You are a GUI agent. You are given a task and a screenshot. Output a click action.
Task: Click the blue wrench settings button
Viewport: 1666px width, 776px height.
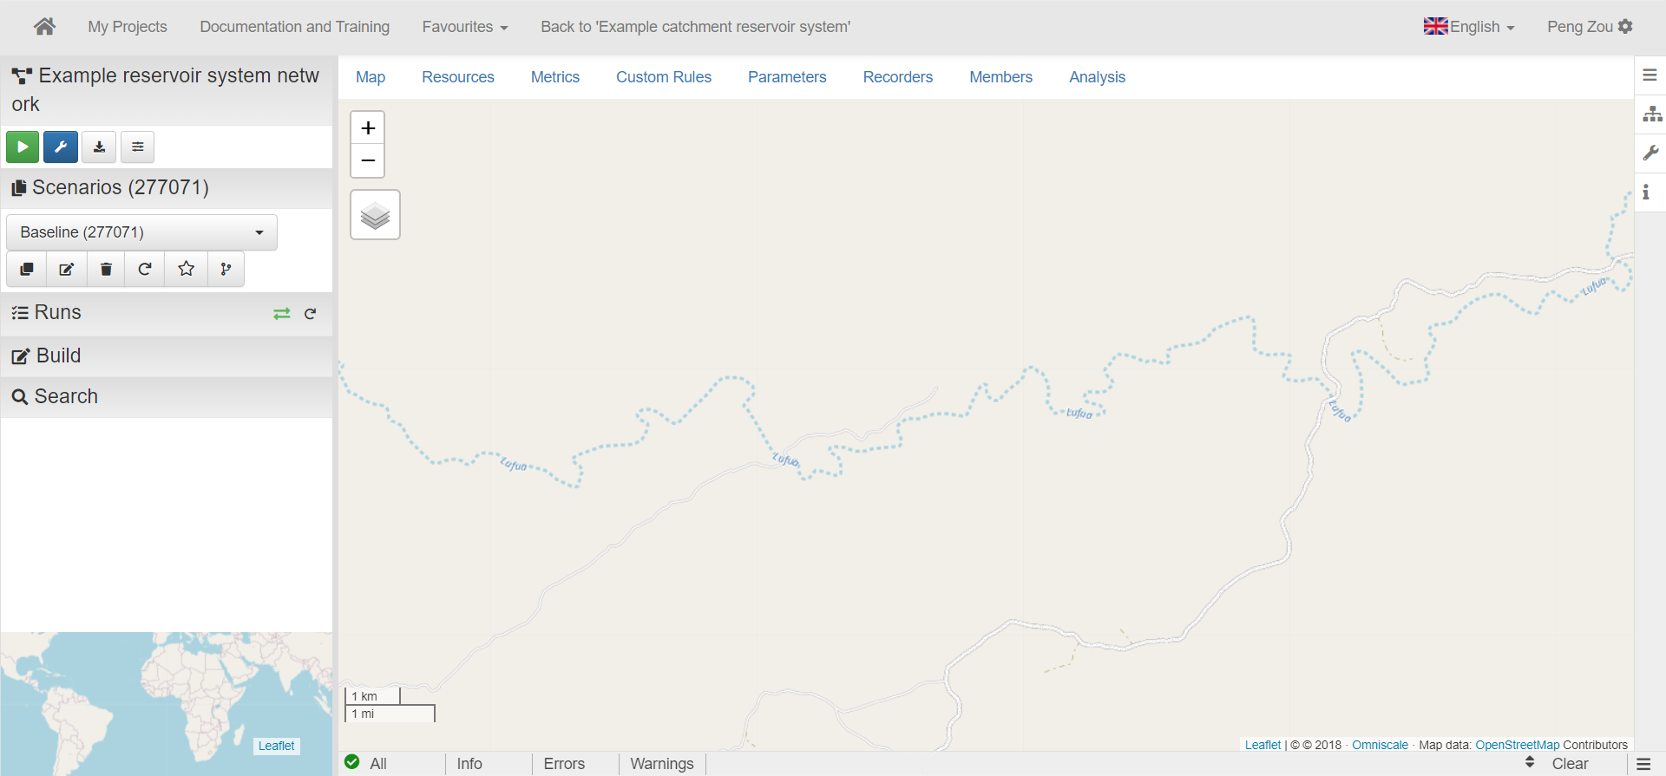(x=61, y=147)
